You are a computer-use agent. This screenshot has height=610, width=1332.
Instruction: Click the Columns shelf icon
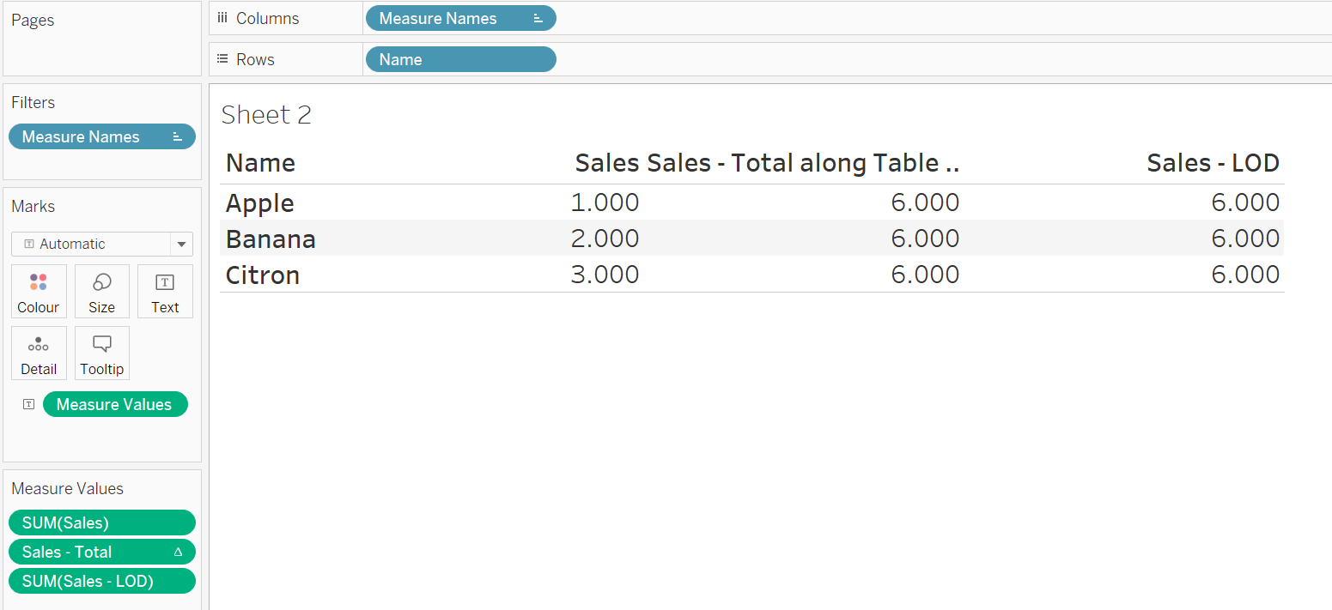point(222,17)
